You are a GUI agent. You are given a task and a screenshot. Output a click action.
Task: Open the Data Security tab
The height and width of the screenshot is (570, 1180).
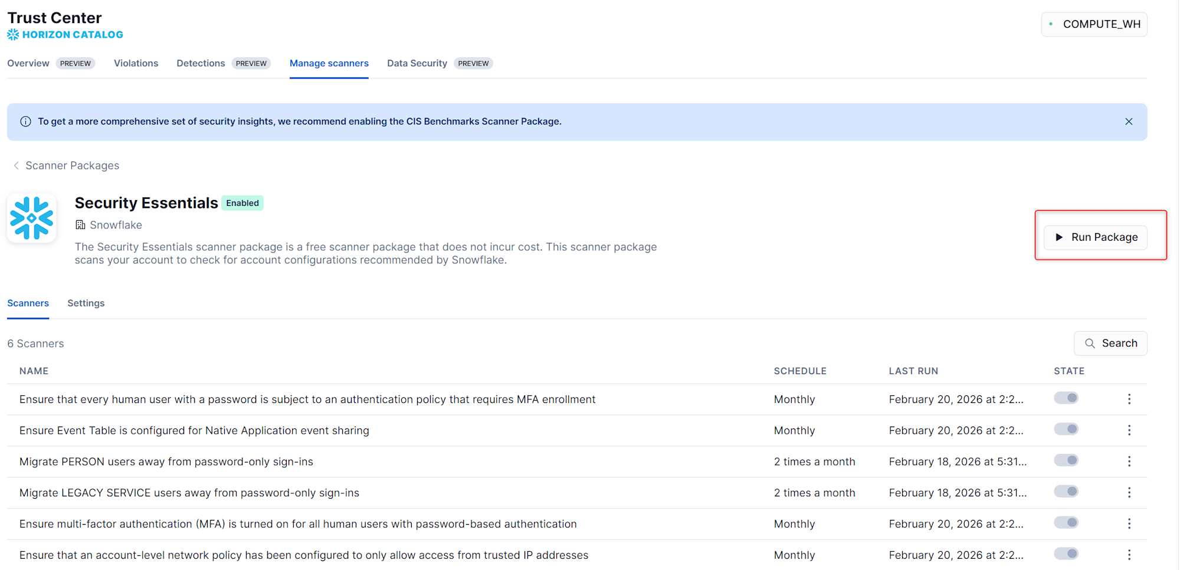point(417,63)
